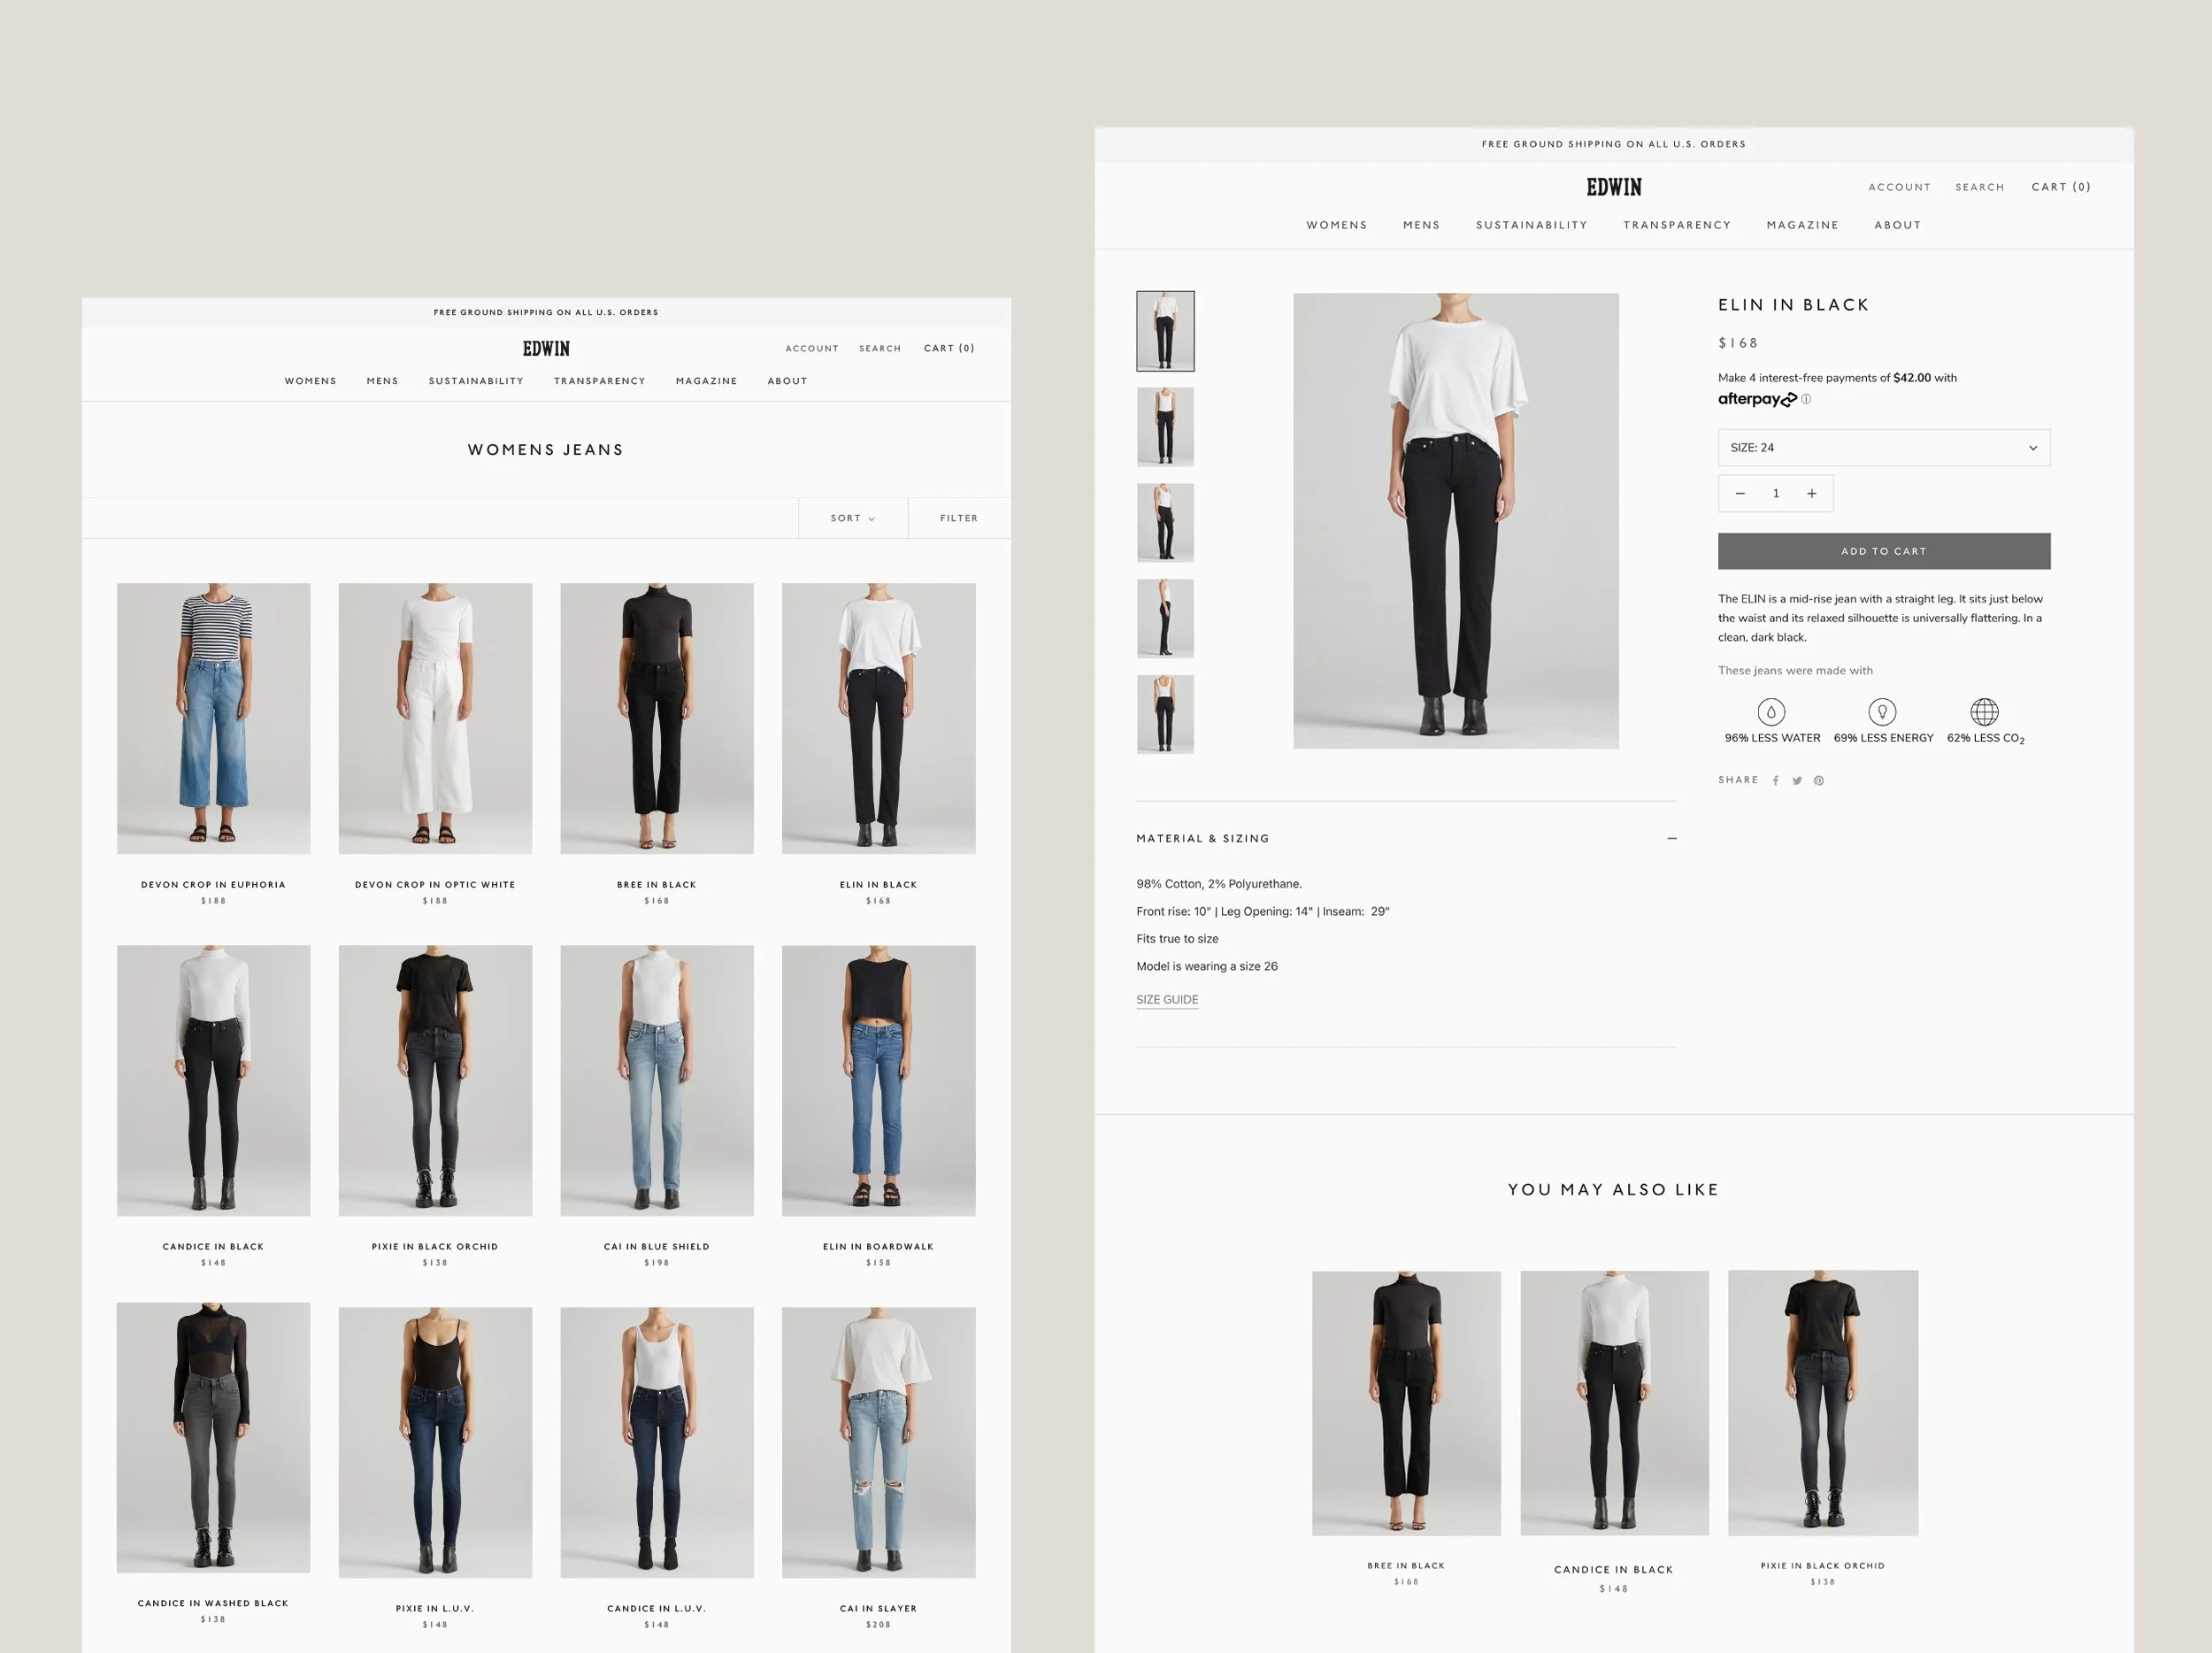Image resolution: width=2212 pixels, height=1653 pixels.
Task: Open Account link on the product page
Action: [1899, 187]
